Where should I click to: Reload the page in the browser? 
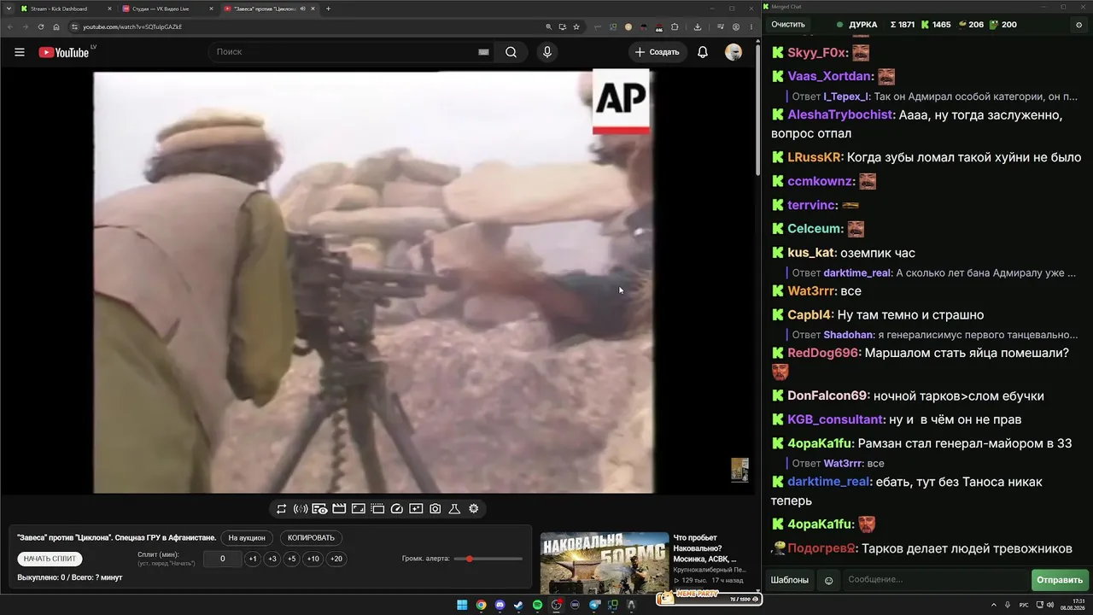(x=40, y=26)
